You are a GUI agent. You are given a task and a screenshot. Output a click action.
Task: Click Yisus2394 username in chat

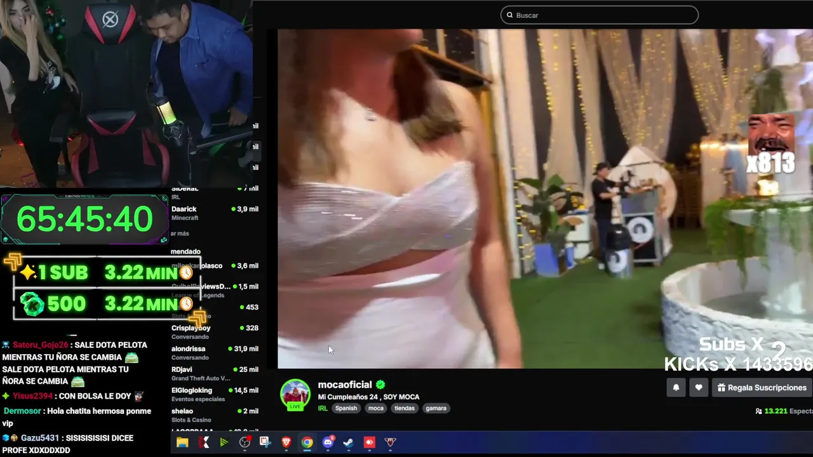coord(33,396)
